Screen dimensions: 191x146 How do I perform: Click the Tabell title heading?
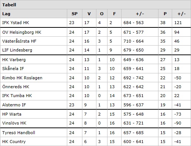click(9, 5)
